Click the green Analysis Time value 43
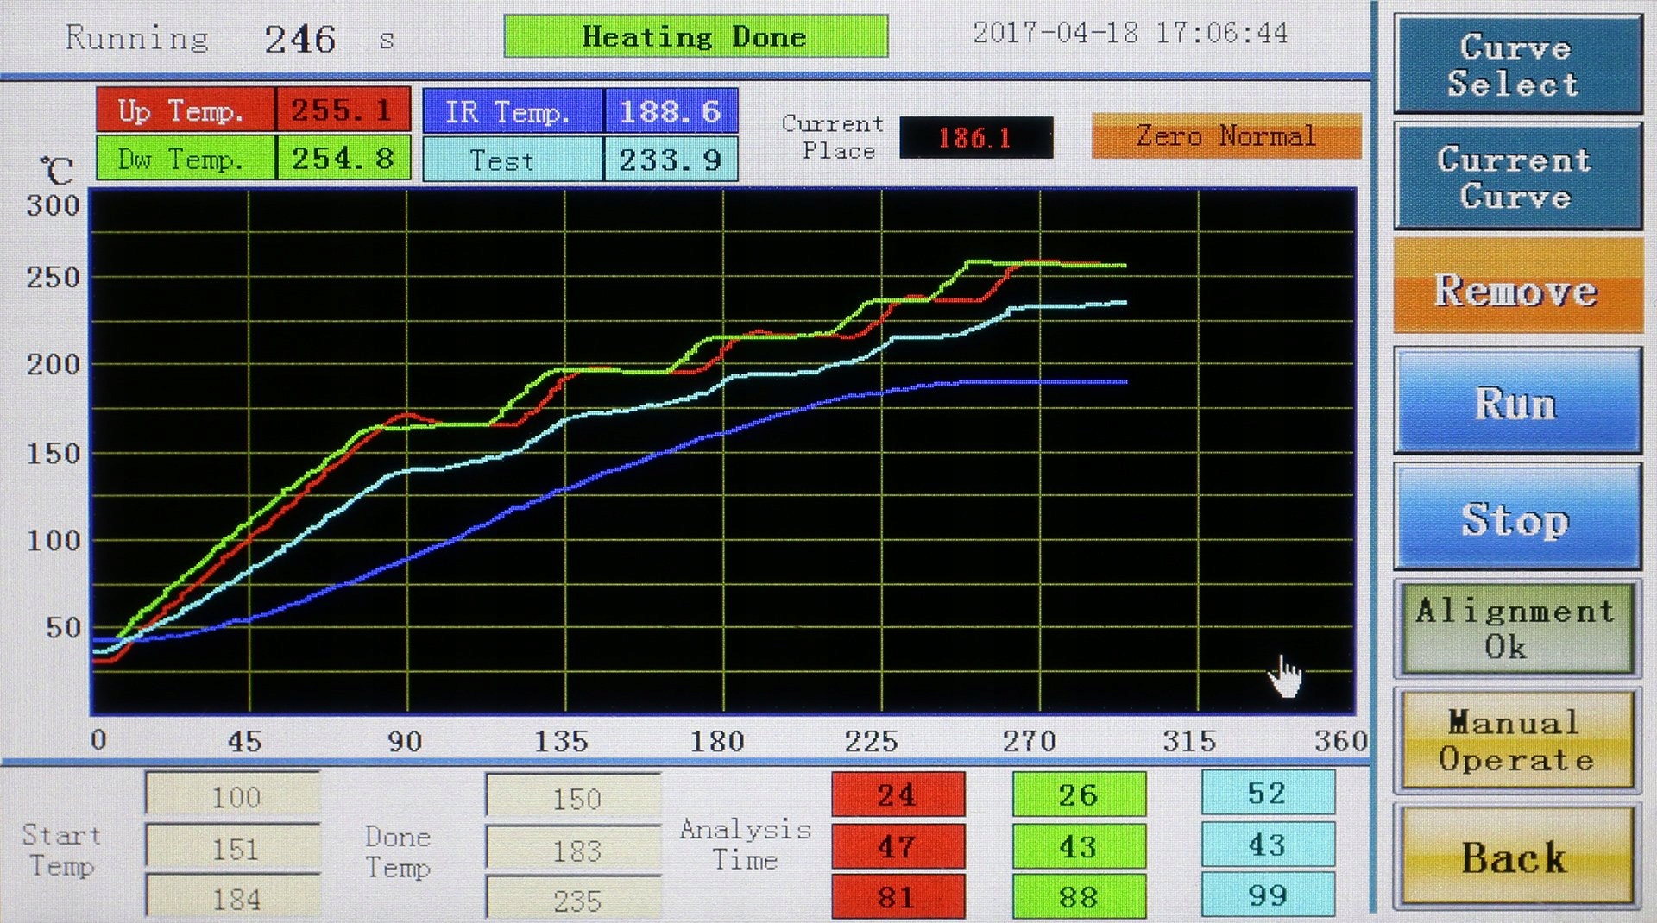Image resolution: width=1657 pixels, height=923 pixels. (x=1079, y=846)
